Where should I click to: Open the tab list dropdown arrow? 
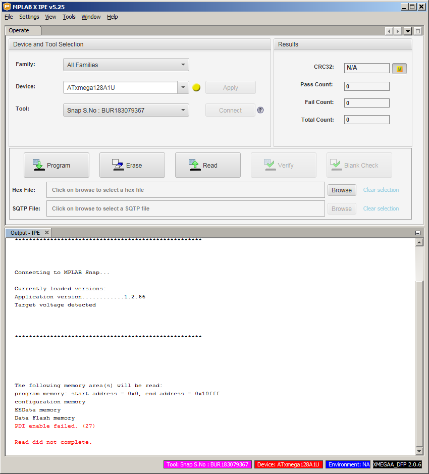[x=408, y=31]
